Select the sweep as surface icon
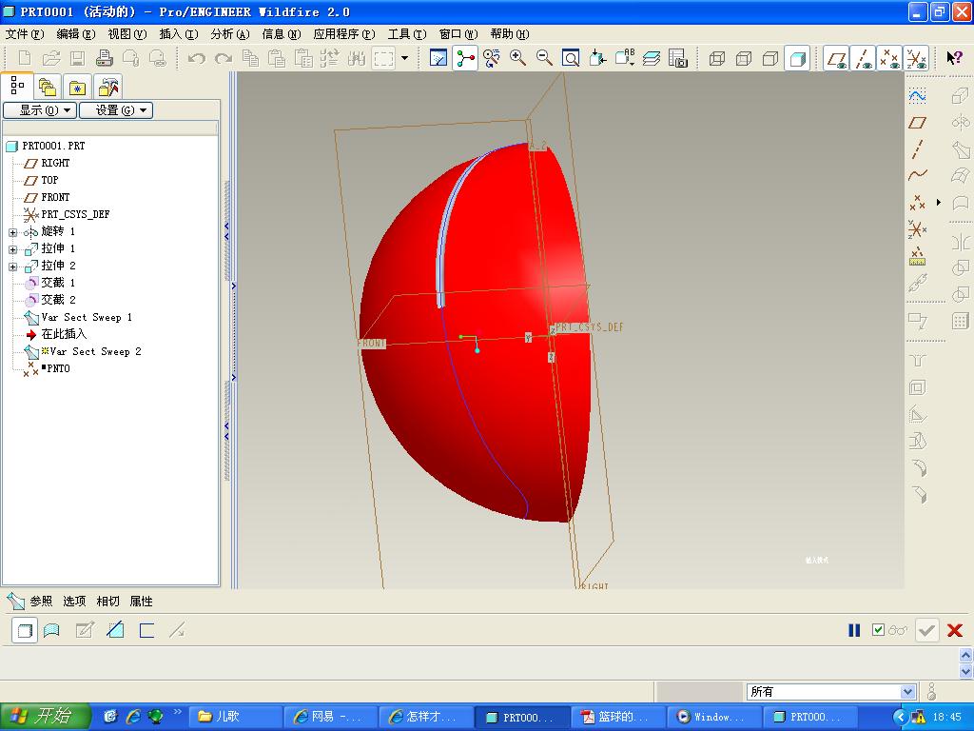974x731 pixels. point(51,630)
